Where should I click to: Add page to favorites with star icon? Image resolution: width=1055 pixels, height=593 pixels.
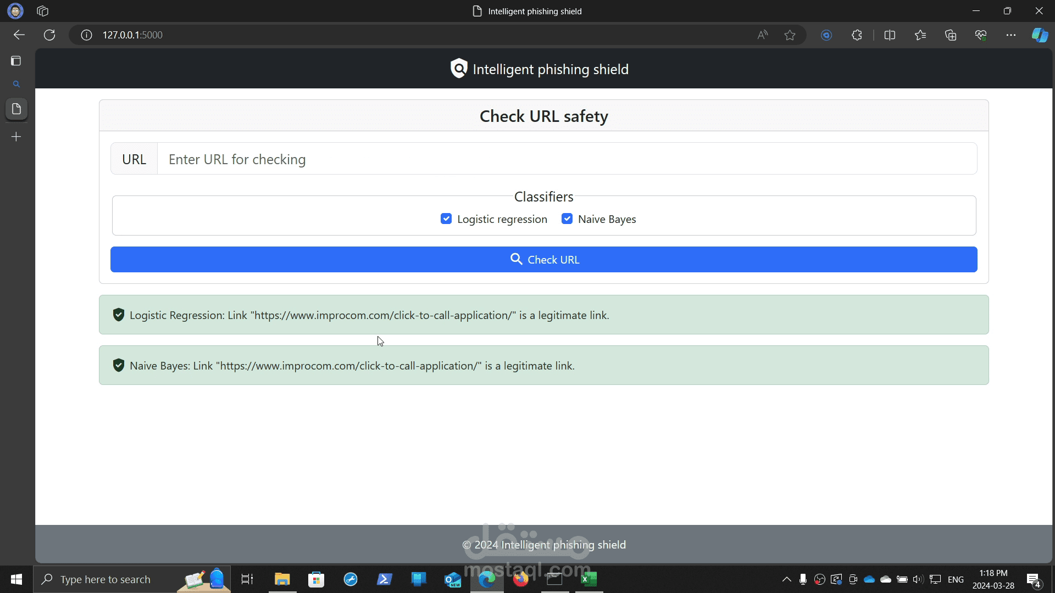[x=790, y=35]
